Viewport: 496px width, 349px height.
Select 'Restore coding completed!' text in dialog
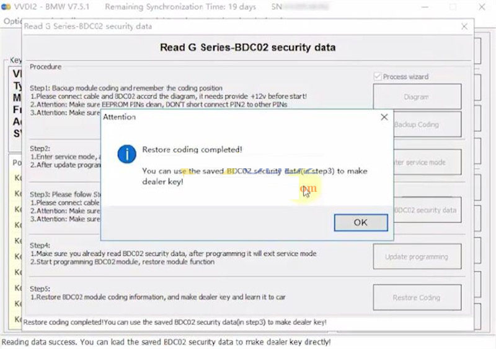(192, 149)
